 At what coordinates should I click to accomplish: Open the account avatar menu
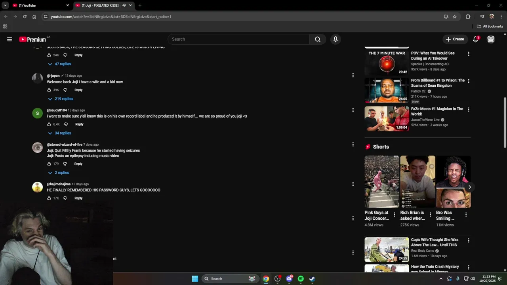coord(491,39)
